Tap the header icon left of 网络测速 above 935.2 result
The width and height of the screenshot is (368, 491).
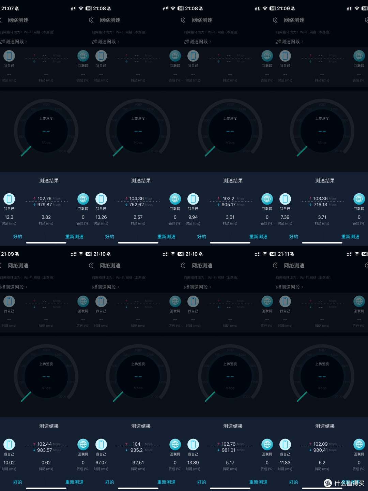[91, 266]
